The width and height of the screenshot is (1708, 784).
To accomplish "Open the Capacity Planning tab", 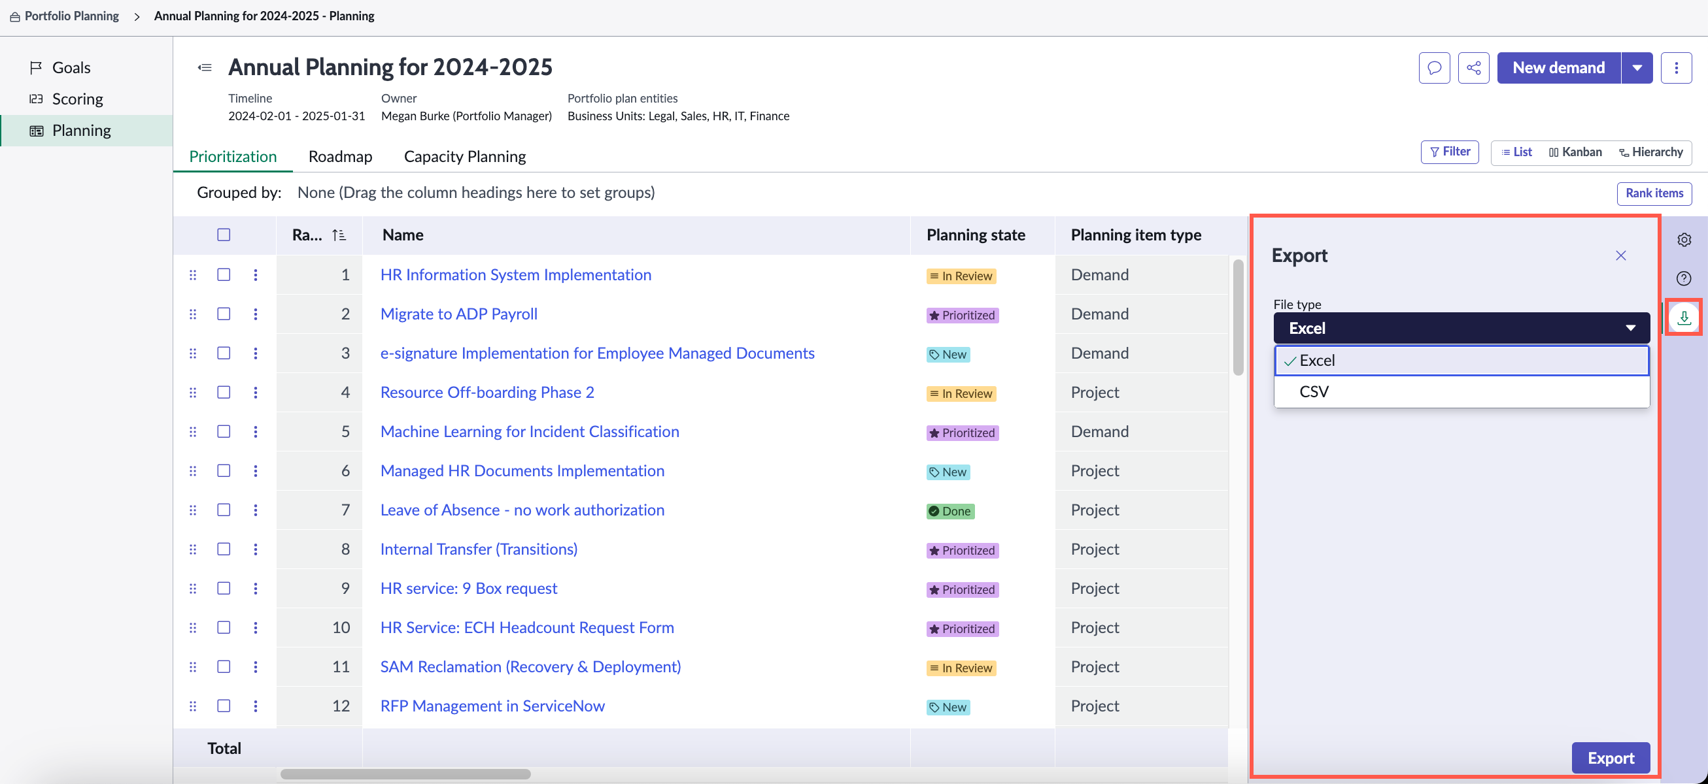I will coord(465,156).
